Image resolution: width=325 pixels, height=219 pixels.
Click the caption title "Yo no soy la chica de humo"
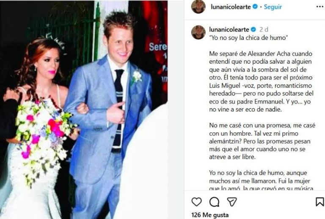[248, 38]
